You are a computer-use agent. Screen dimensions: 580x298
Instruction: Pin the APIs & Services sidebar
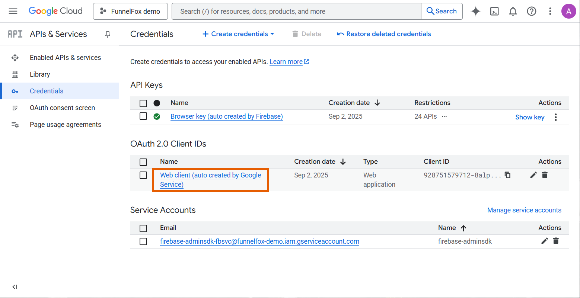[x=108, y=34]
